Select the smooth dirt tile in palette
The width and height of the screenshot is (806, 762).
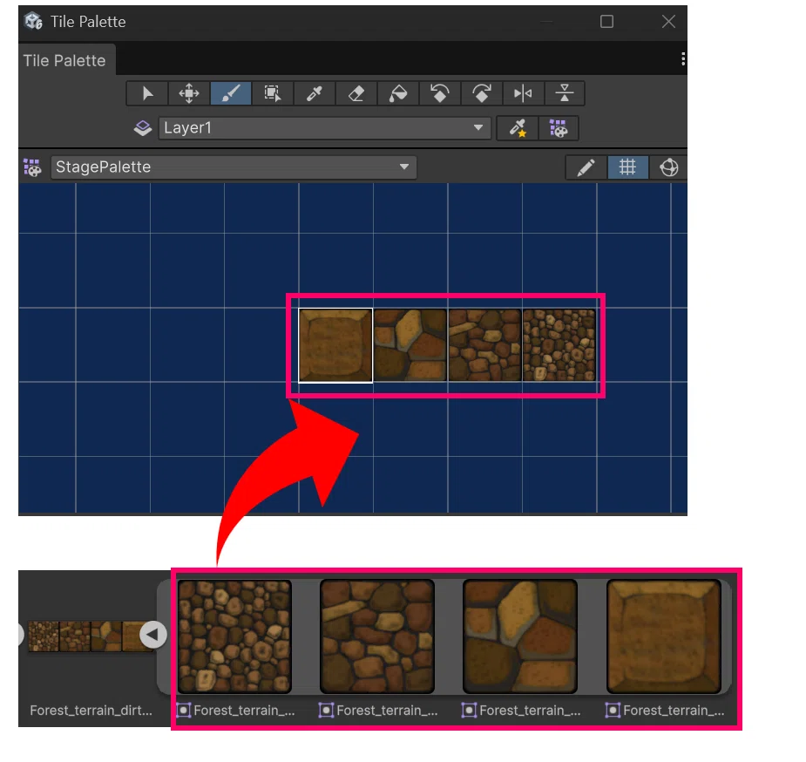(335, 345)
